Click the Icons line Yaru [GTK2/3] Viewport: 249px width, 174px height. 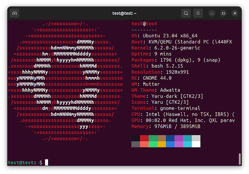click(160, 102)
